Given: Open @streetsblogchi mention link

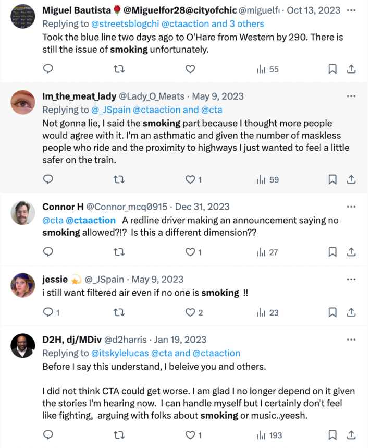Looking at the screenshot, I should pos(118,23).
